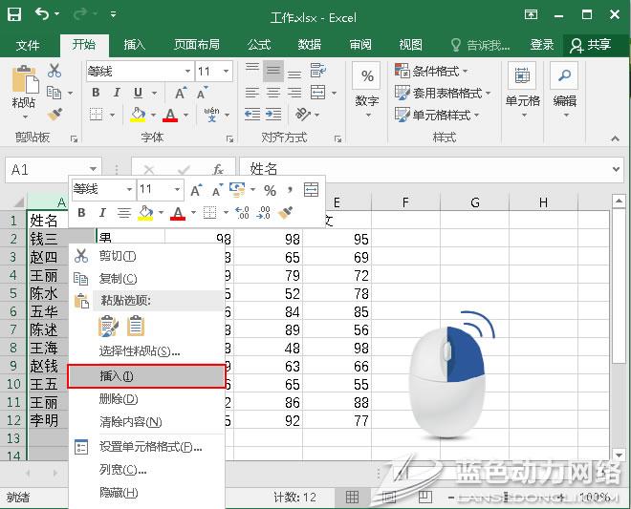Toggle Italic in the mini toolbar
This screenshot has height=509, width=631.
[101, 212]
